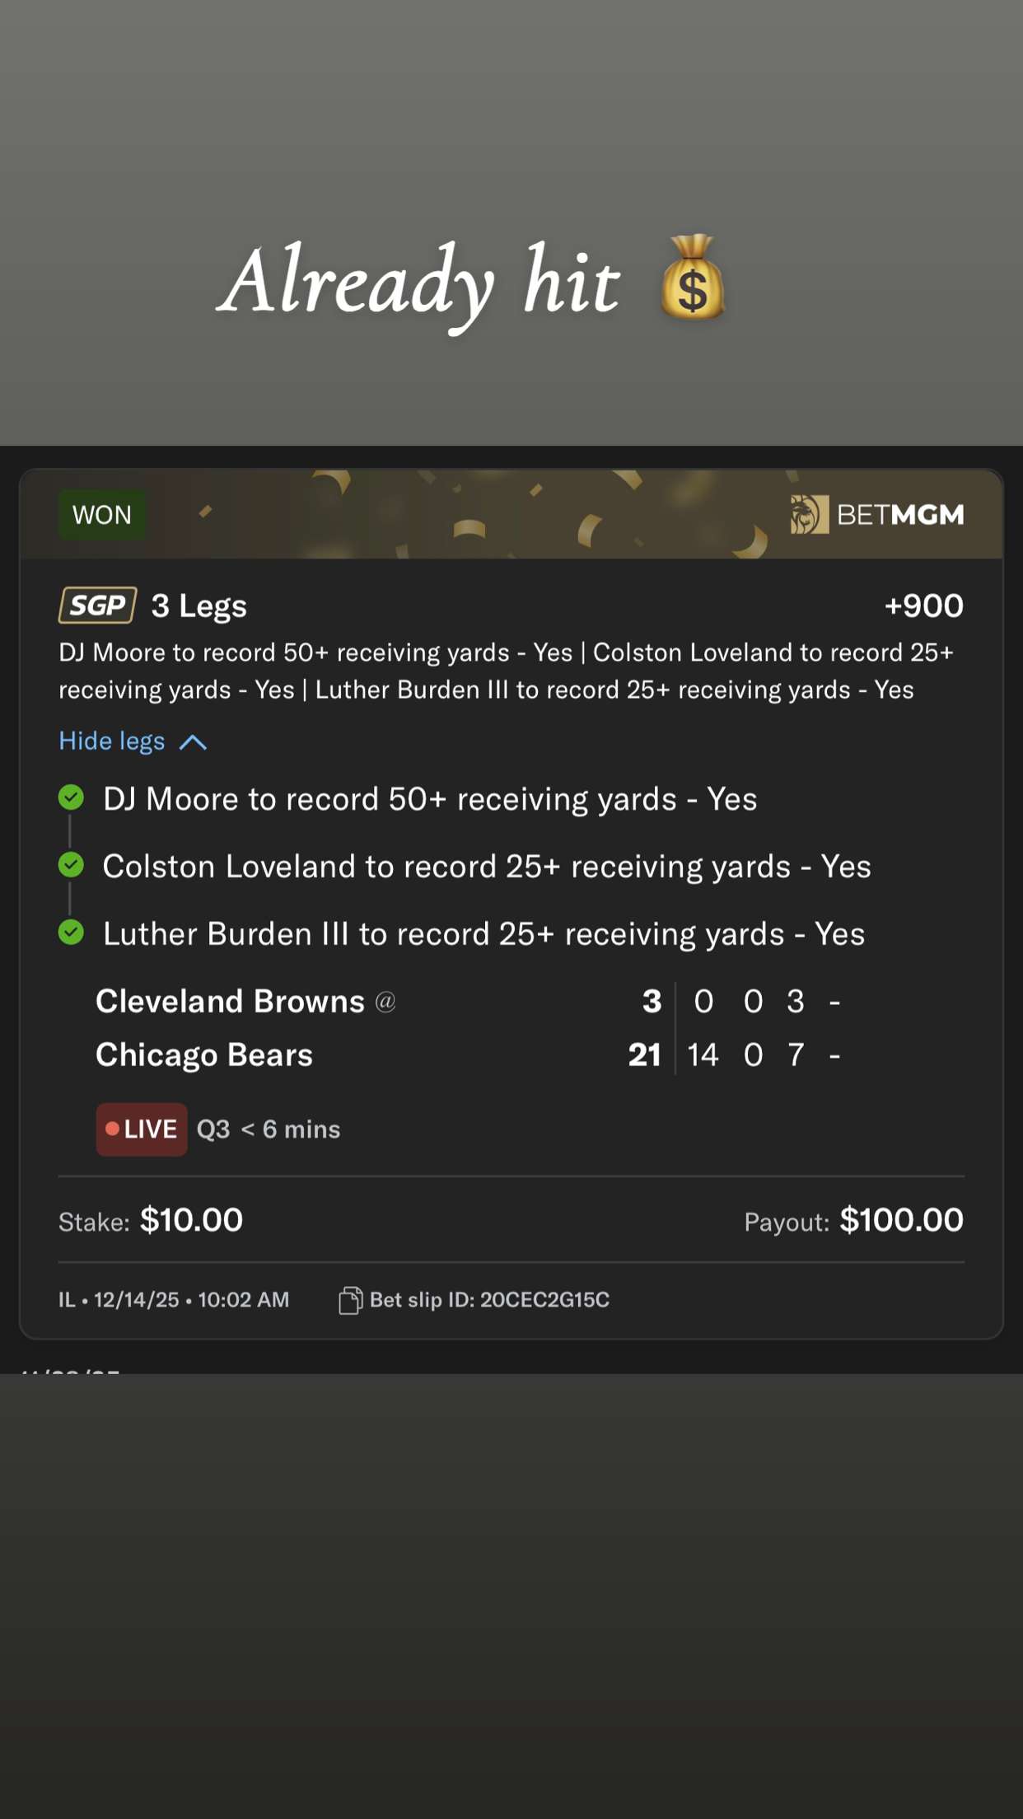This screenshot has height=1819, width=1023.
Task: Select the Chicago Bears team row
Action: tap(204, 1055)
